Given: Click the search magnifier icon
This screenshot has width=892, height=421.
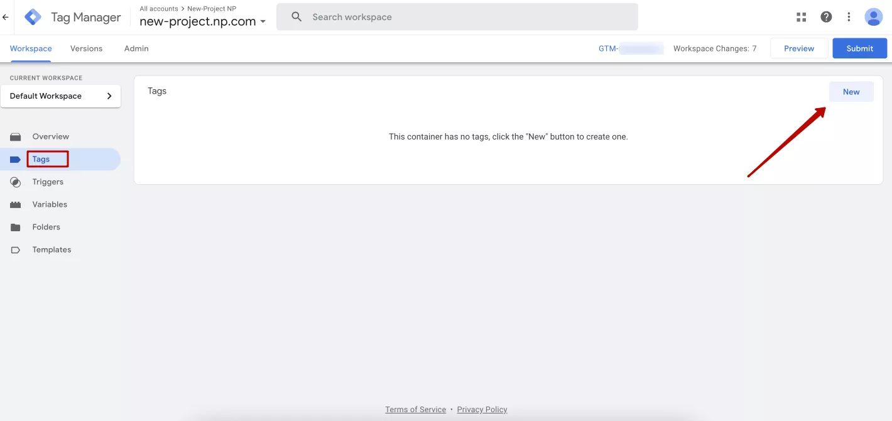Looking at the screenshot, I should (x=296, y=17).
